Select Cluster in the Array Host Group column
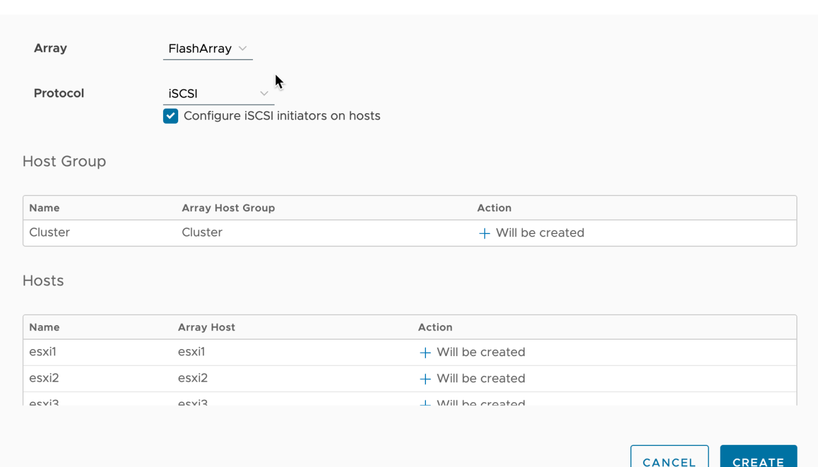Screen dimensions: 818x467 point(202,232)
